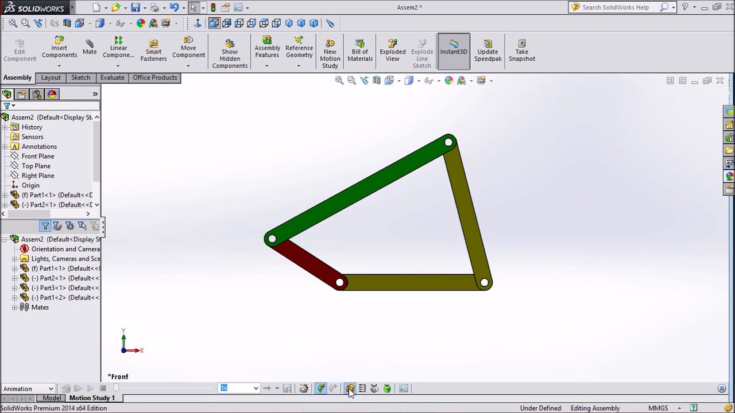Click the Motor icon in motion toolbar
Image resolution: width=735 pixels, height=413 pixels.
coord(350,388)
